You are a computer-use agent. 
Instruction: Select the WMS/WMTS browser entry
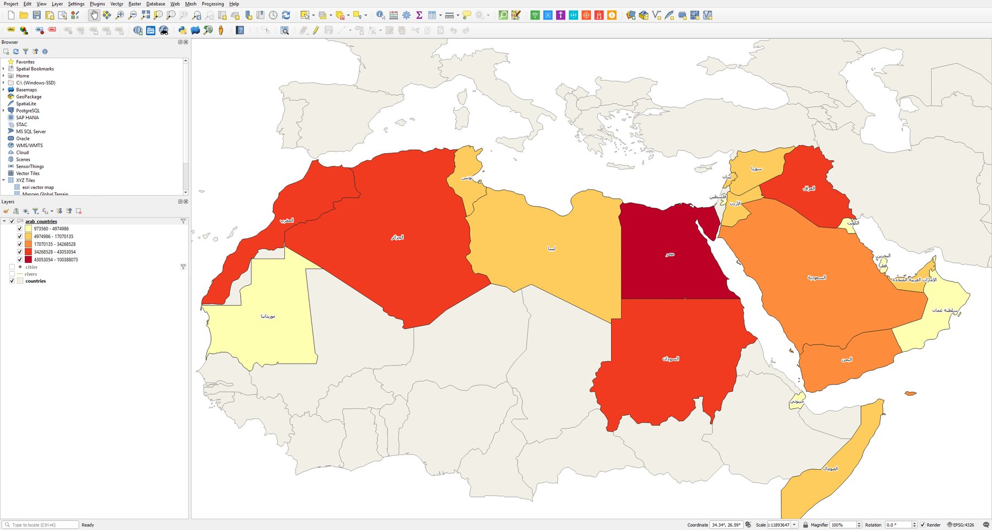click(29, 145)
